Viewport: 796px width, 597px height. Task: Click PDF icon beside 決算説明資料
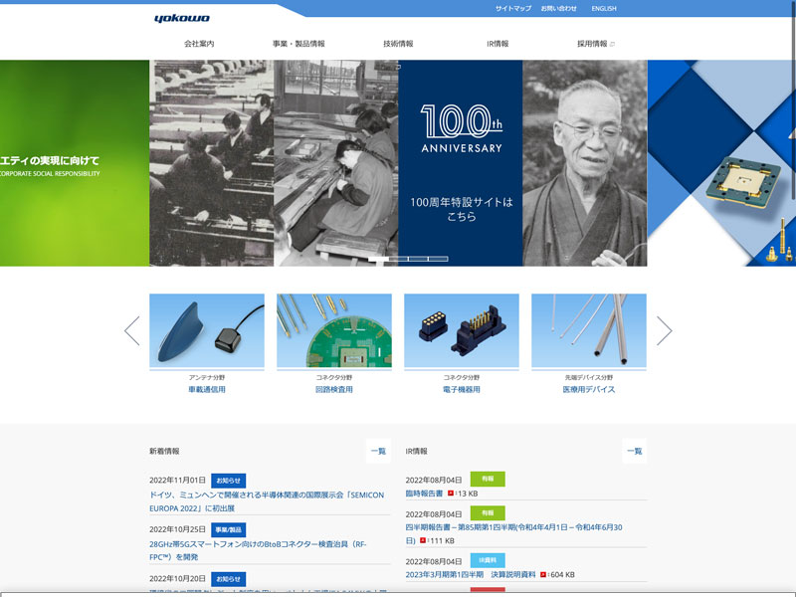coord(542,574)
